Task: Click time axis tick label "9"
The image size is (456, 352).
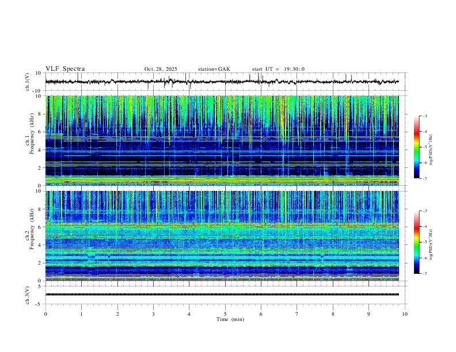Action: coord(368,314)
